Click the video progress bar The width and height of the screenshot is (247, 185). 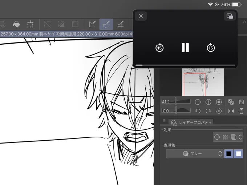(x=185, y=65)
